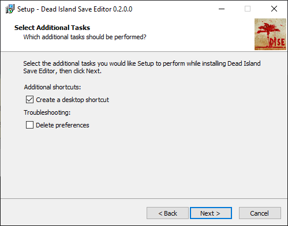Click the 'Create a desktop shortcut' label text
288x226 pixels.
point(72,100)
